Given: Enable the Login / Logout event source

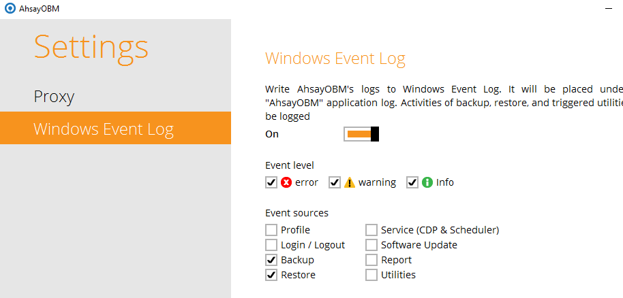Looking at the screenshot, I should (271, 245).
